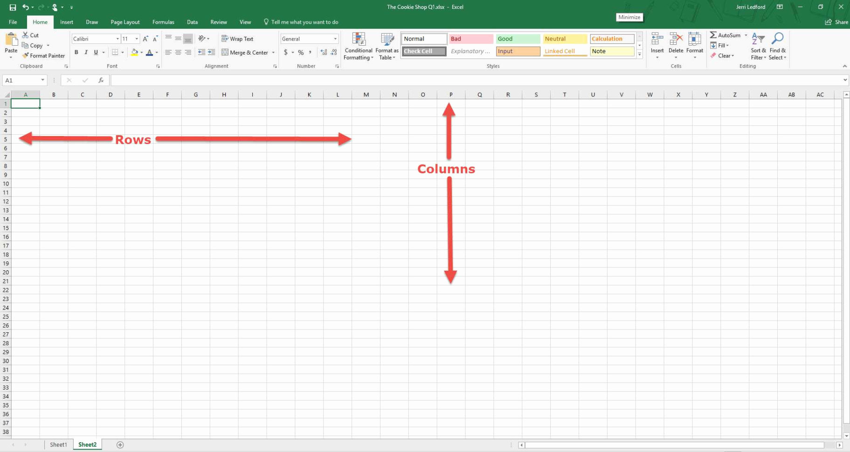Save the workbook with the floppy icon

click(13, 7)
